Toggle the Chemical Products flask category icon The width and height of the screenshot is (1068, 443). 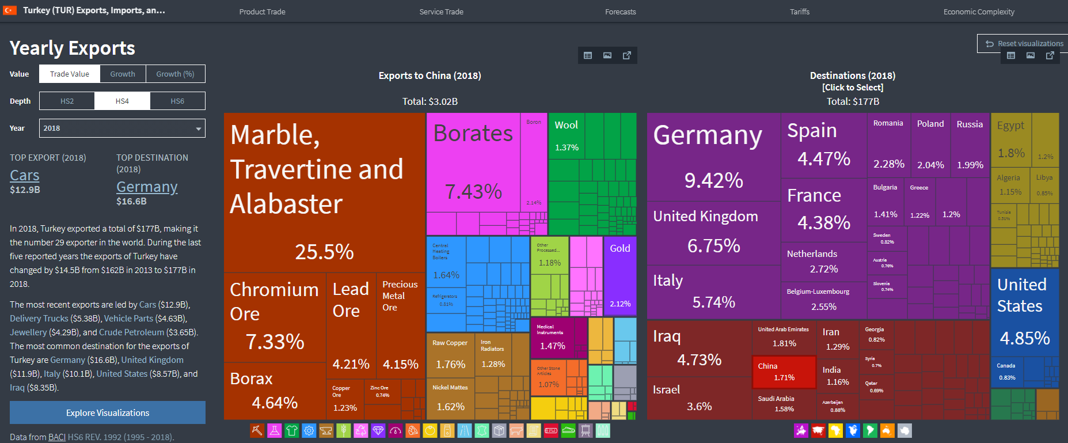tap(274, 430)
